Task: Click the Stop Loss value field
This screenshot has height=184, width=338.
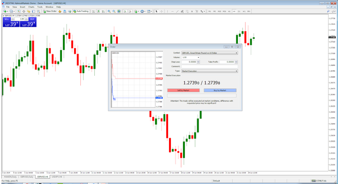Action: [x=189, y=62]
